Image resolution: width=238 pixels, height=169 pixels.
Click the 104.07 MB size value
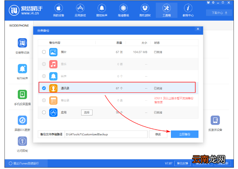coord(140,52)
